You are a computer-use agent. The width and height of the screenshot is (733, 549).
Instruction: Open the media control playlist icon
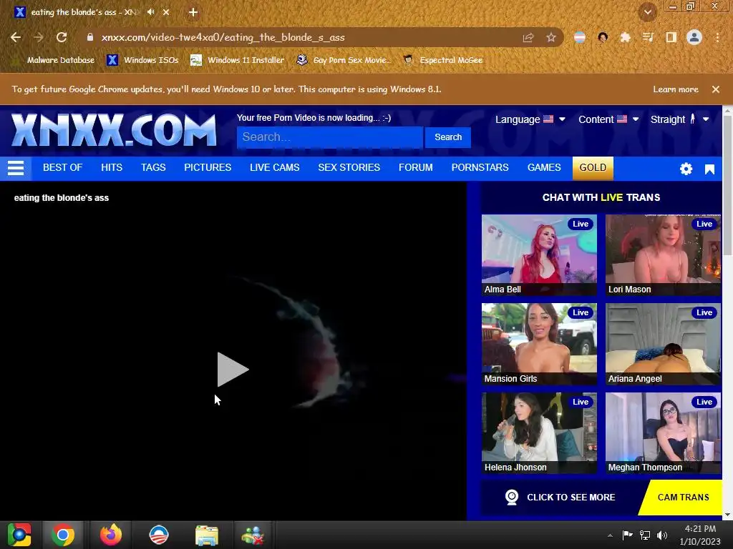coord(648,37)
